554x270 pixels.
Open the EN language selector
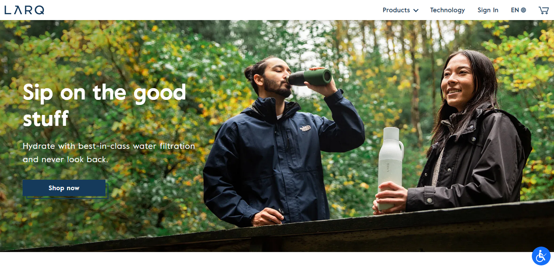[518, 10]
